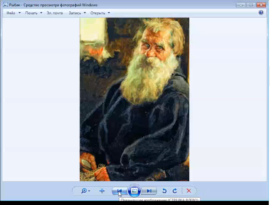Skip to the next image
The height and width of the screenshot is (205, 270).
pyautogui.click(x=150, y=191)
